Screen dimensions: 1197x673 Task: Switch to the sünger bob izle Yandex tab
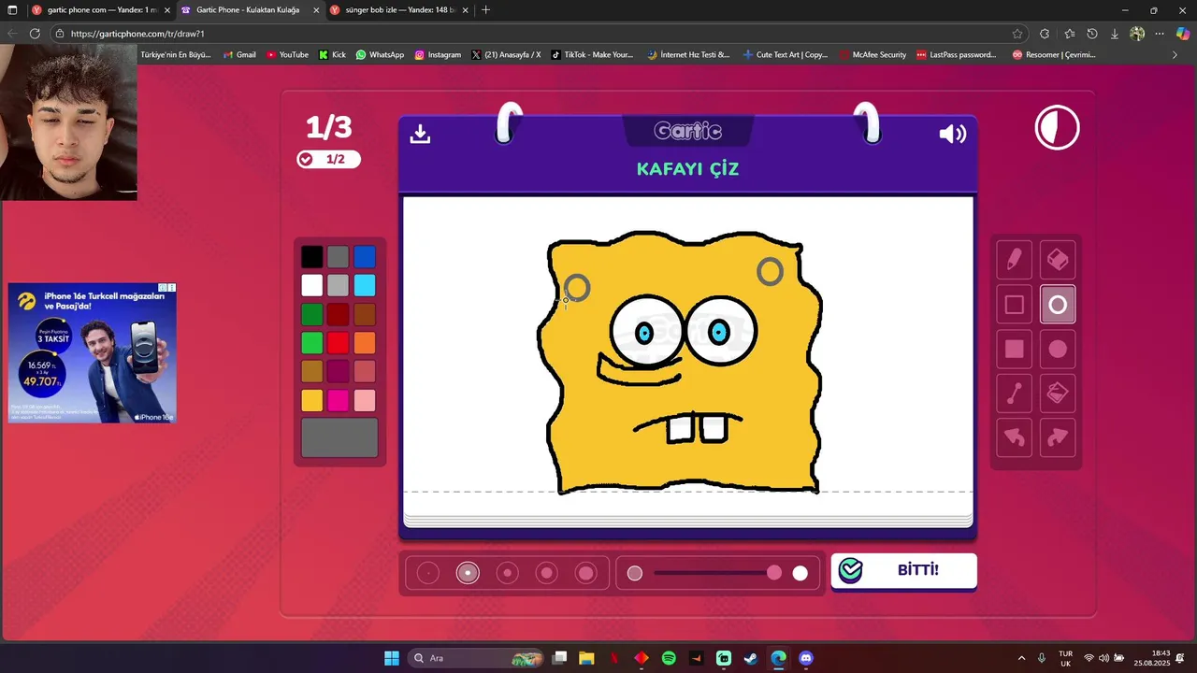tap(399, 10)
